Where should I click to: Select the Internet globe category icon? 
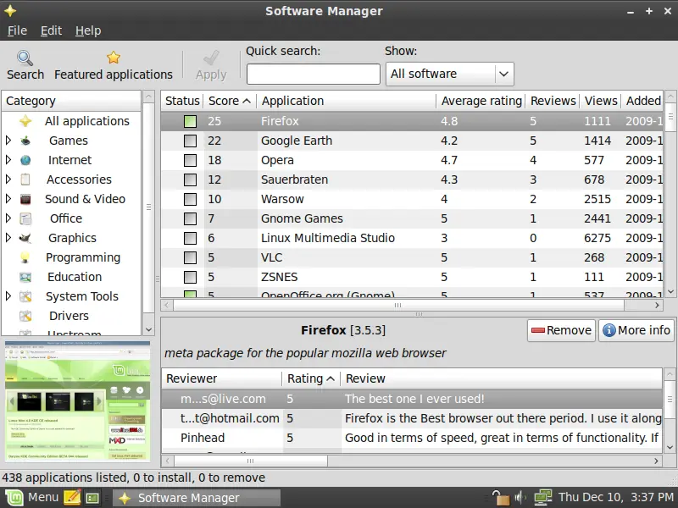(26, 160)
